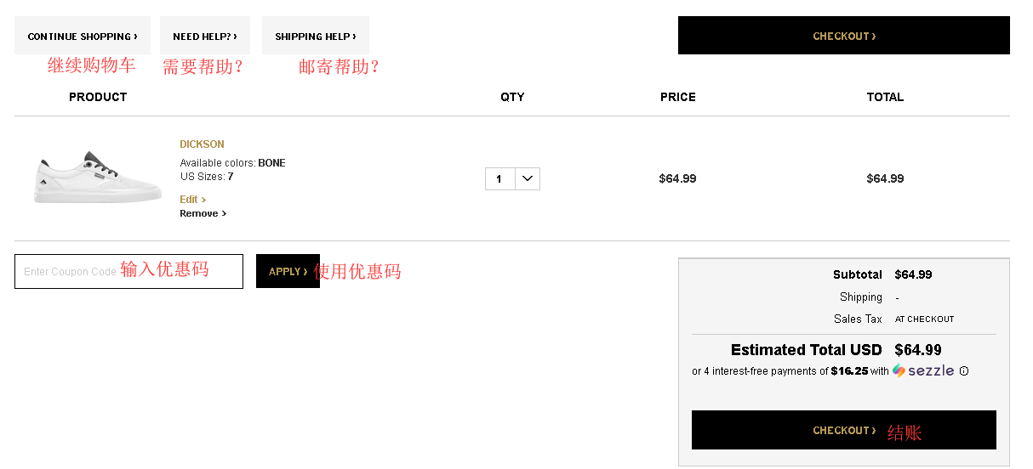Click Edit under the Dickson item

coord(192,200)
